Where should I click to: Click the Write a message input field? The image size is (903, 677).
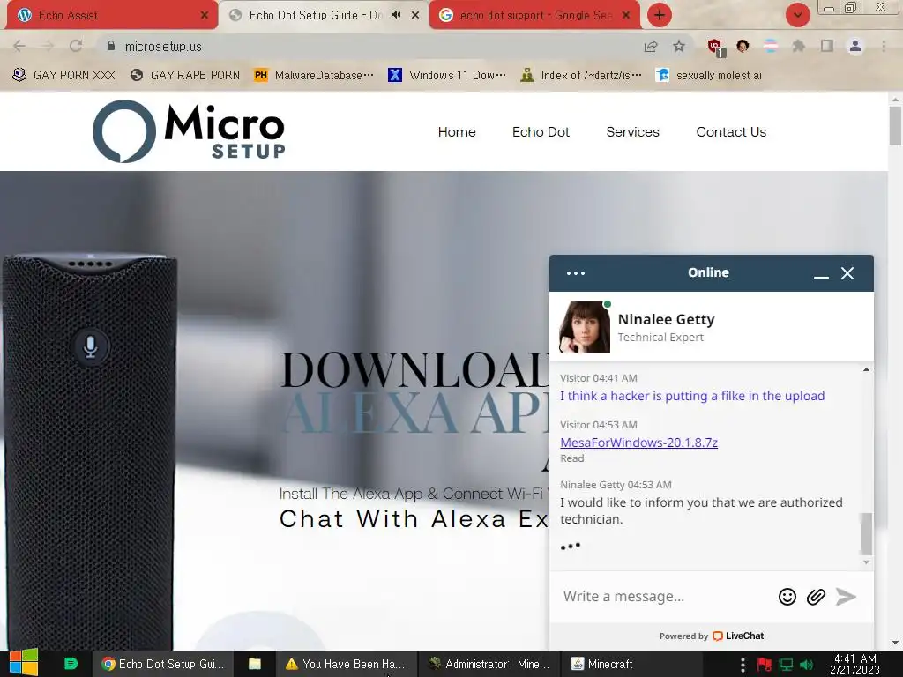[x=665, y=597]
